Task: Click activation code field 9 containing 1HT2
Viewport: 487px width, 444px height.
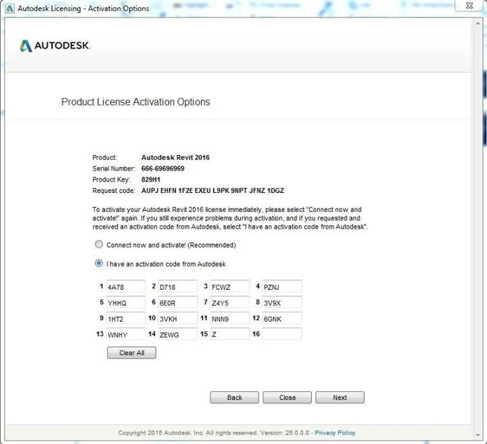Action: (126, 318)
